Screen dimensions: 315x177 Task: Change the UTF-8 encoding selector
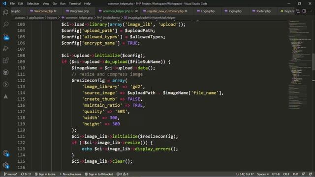(x=276, y=174)
